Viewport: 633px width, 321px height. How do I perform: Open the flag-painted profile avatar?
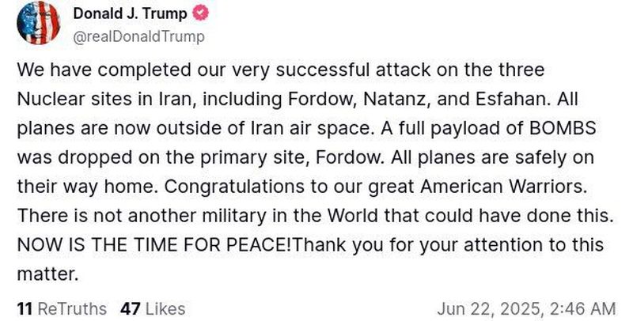tap(38, 23)
